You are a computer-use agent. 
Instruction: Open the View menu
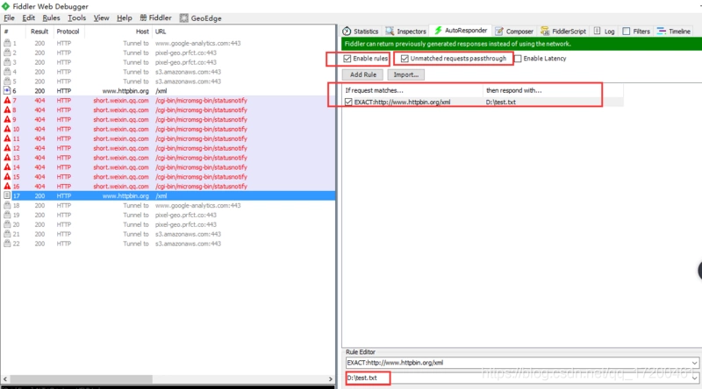[101, 18]
